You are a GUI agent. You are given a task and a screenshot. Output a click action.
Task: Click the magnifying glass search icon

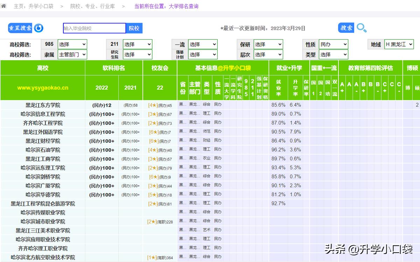(x=362, y=28)
